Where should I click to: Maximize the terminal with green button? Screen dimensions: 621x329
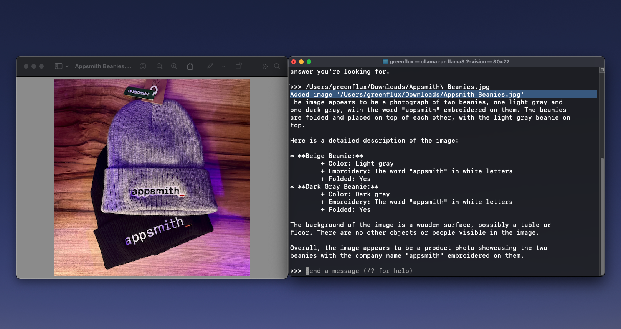point(309,62)
